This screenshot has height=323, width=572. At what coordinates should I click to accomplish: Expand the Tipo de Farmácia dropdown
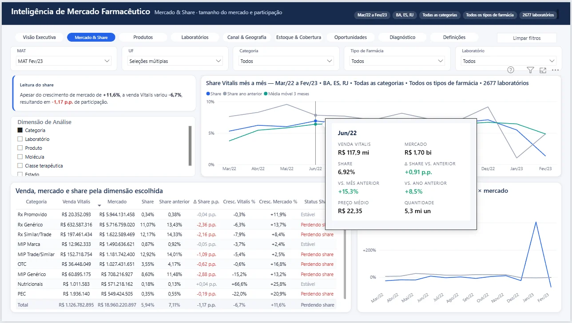(x=397, y=61)
